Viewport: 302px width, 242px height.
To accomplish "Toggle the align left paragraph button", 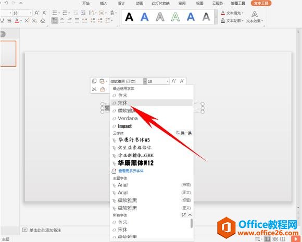I will coord(55,20).
